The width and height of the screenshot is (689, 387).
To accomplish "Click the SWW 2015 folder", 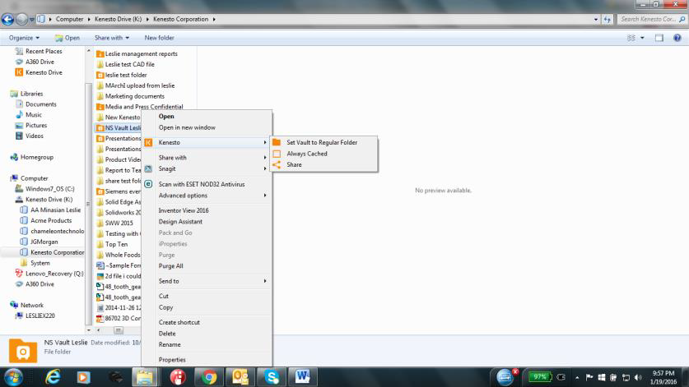I will 114,223.
